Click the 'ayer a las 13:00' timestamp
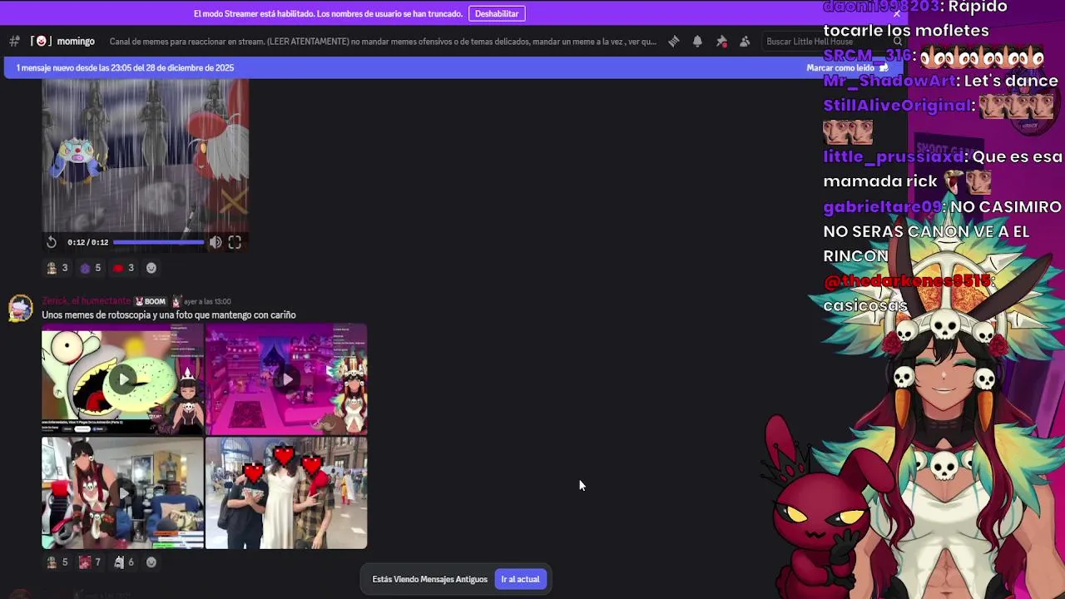Image resolution: width=1065 pixels, height=599 pixels. (207, 301)
